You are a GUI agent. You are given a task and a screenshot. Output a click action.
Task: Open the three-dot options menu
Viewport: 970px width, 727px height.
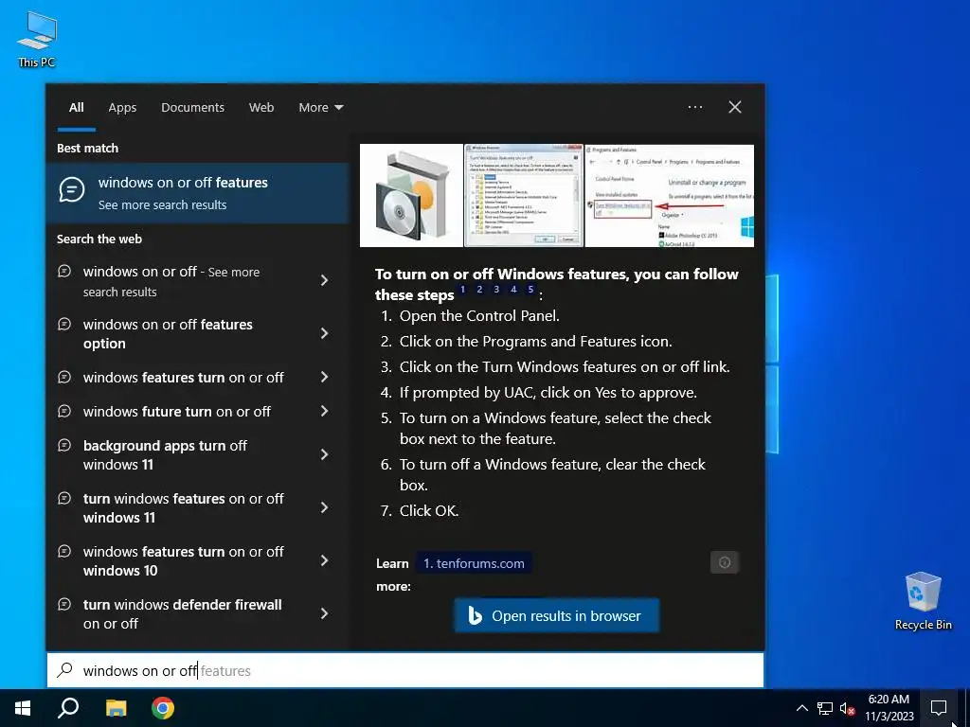(695, 107)
